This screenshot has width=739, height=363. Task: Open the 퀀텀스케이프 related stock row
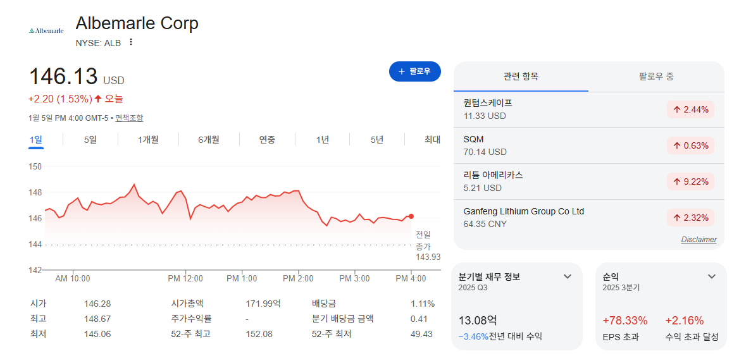(588, 109)
